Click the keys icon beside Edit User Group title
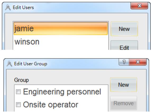The height and width of the screenshot is (112, 151). [9, 64]
